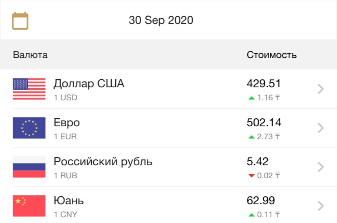Expand the Доллар США row chevron
Image resolution: width=337 pixels, height=223 pixels.
pyautogui.click(x=321, y=89)
